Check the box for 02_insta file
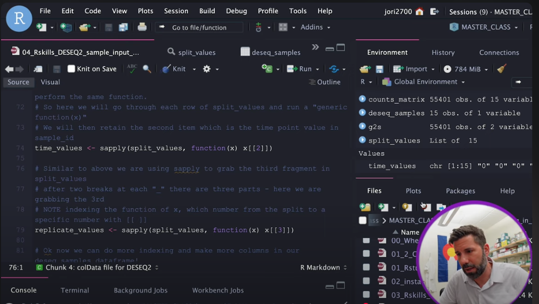This screenshot has width=539, height=304. pos(366,281)
